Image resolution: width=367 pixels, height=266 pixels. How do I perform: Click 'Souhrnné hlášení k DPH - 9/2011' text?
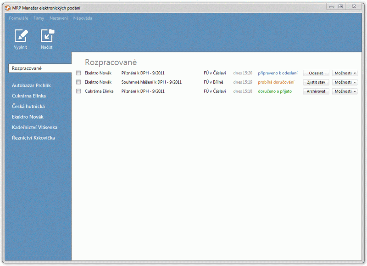tap(151, 82)
